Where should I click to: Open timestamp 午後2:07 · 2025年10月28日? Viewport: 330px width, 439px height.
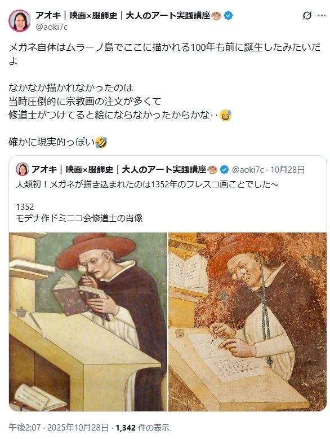coord(59,428)
